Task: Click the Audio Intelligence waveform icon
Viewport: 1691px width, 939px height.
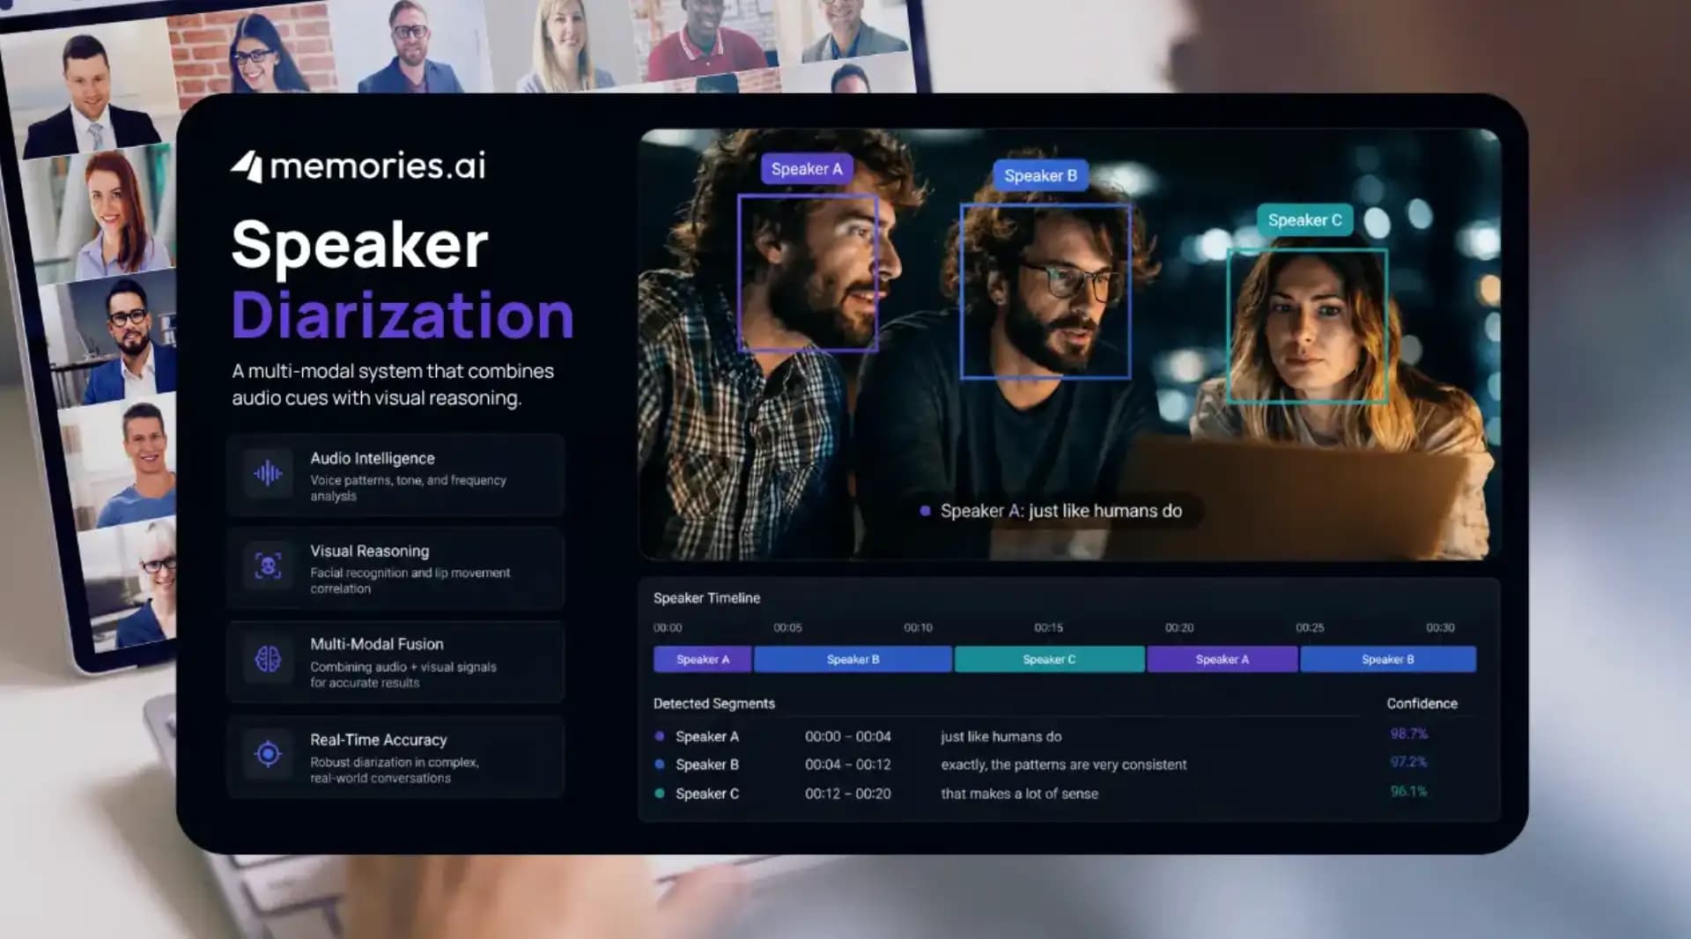Action: (268, 475)
